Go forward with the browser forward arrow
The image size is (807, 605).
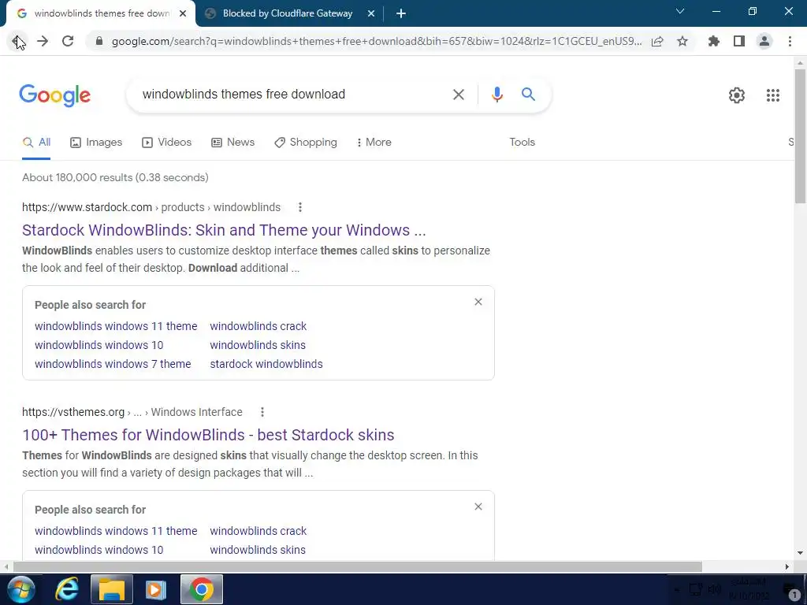click(x=43, y=41)
